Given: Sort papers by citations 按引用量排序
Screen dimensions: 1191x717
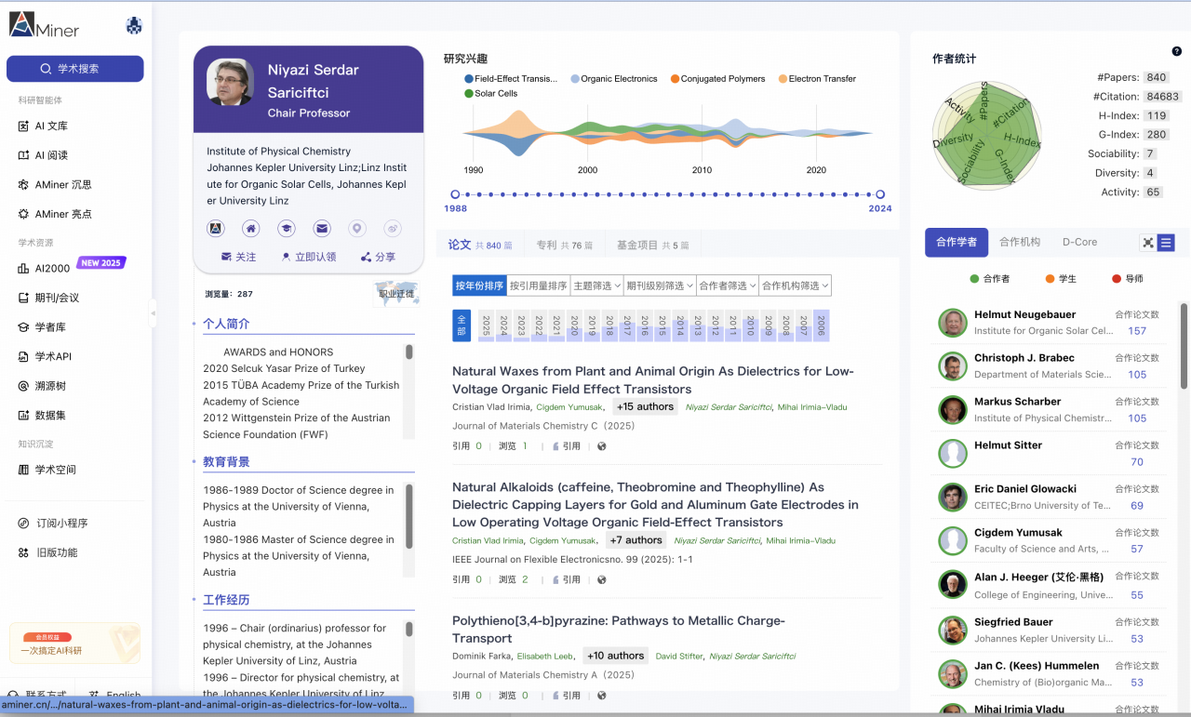Looking at the screenshot, I should [x=538, y=285].
